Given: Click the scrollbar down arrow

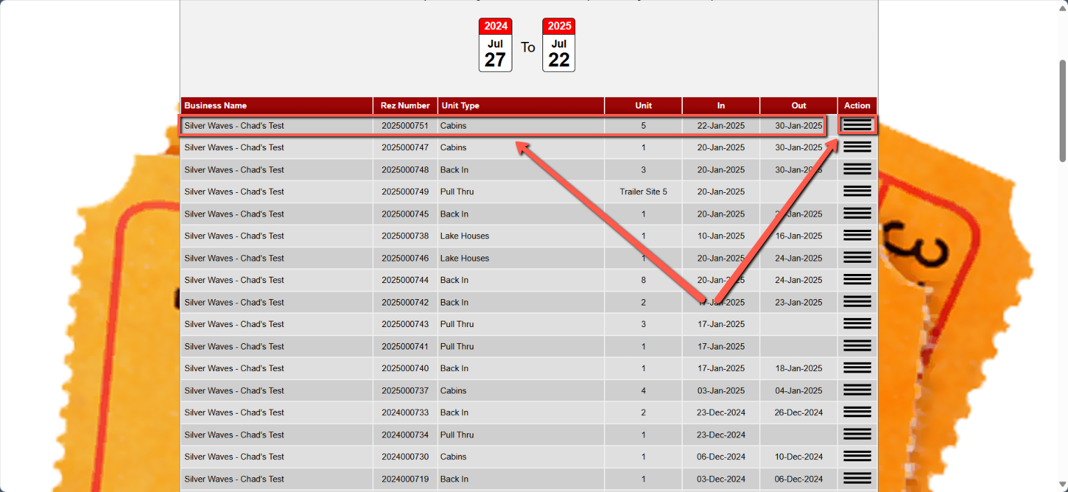Looking at the screenshot, I should pos(1062,485).
